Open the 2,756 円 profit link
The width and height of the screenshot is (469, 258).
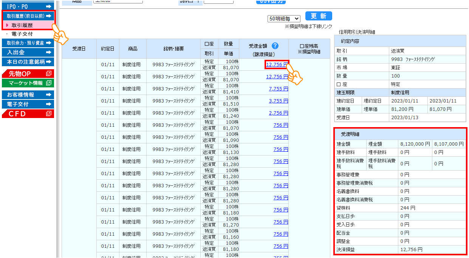[x=279, y=113]
